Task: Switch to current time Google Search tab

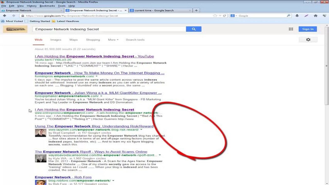Action: 161,11
